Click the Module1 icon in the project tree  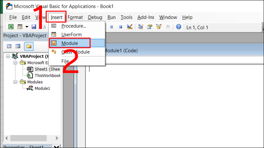click(30, 88)
